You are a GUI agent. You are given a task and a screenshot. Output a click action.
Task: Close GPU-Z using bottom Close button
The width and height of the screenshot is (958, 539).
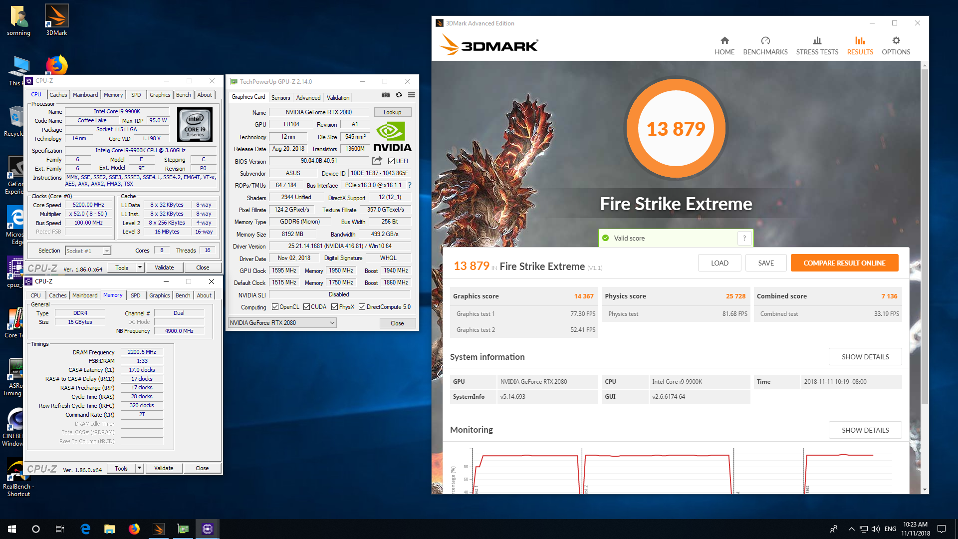pyautogui.click(x=397, y=323)
